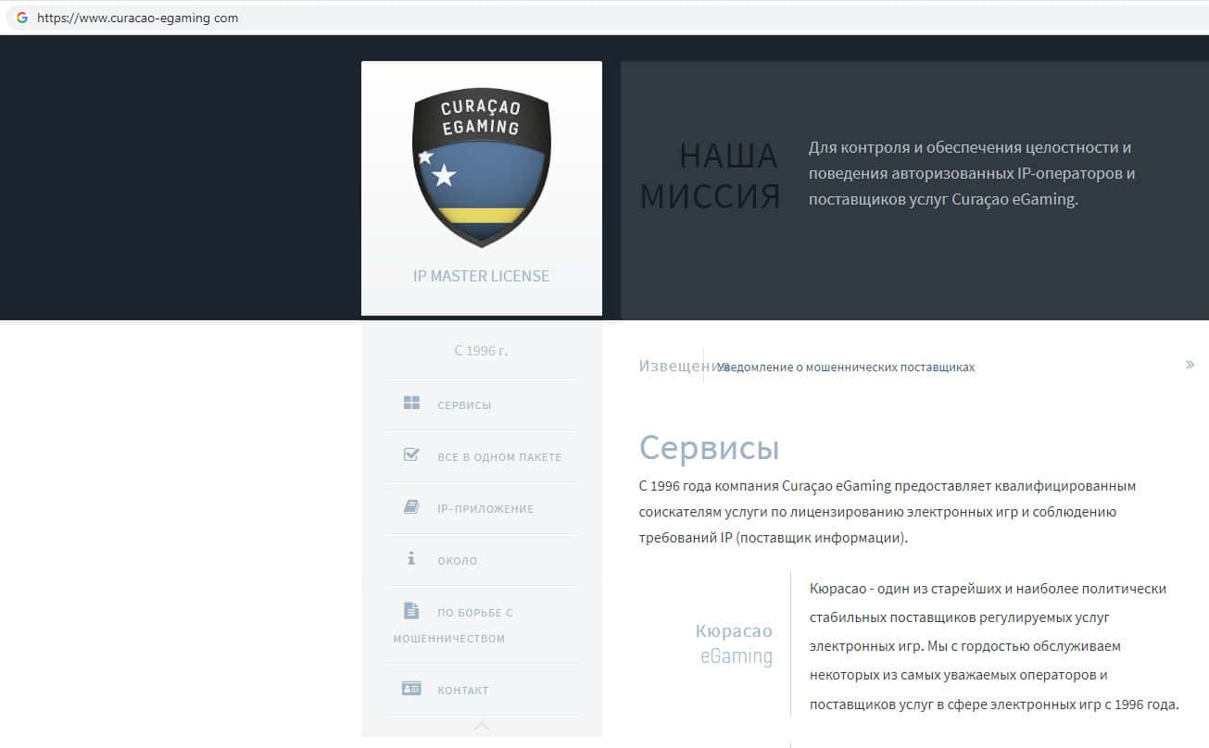Click the book icon beside IP-приложение

[411, 506]
